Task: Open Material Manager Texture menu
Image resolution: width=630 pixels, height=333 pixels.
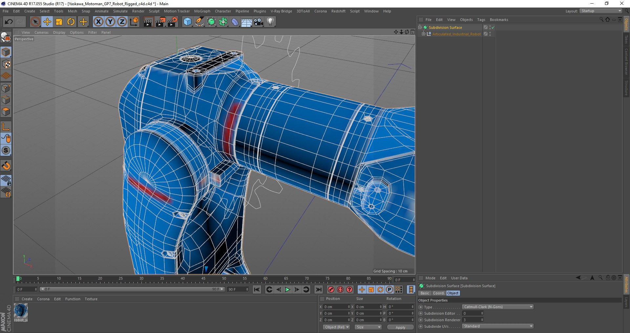Action: pyautogui.click(x=91, y=299)
